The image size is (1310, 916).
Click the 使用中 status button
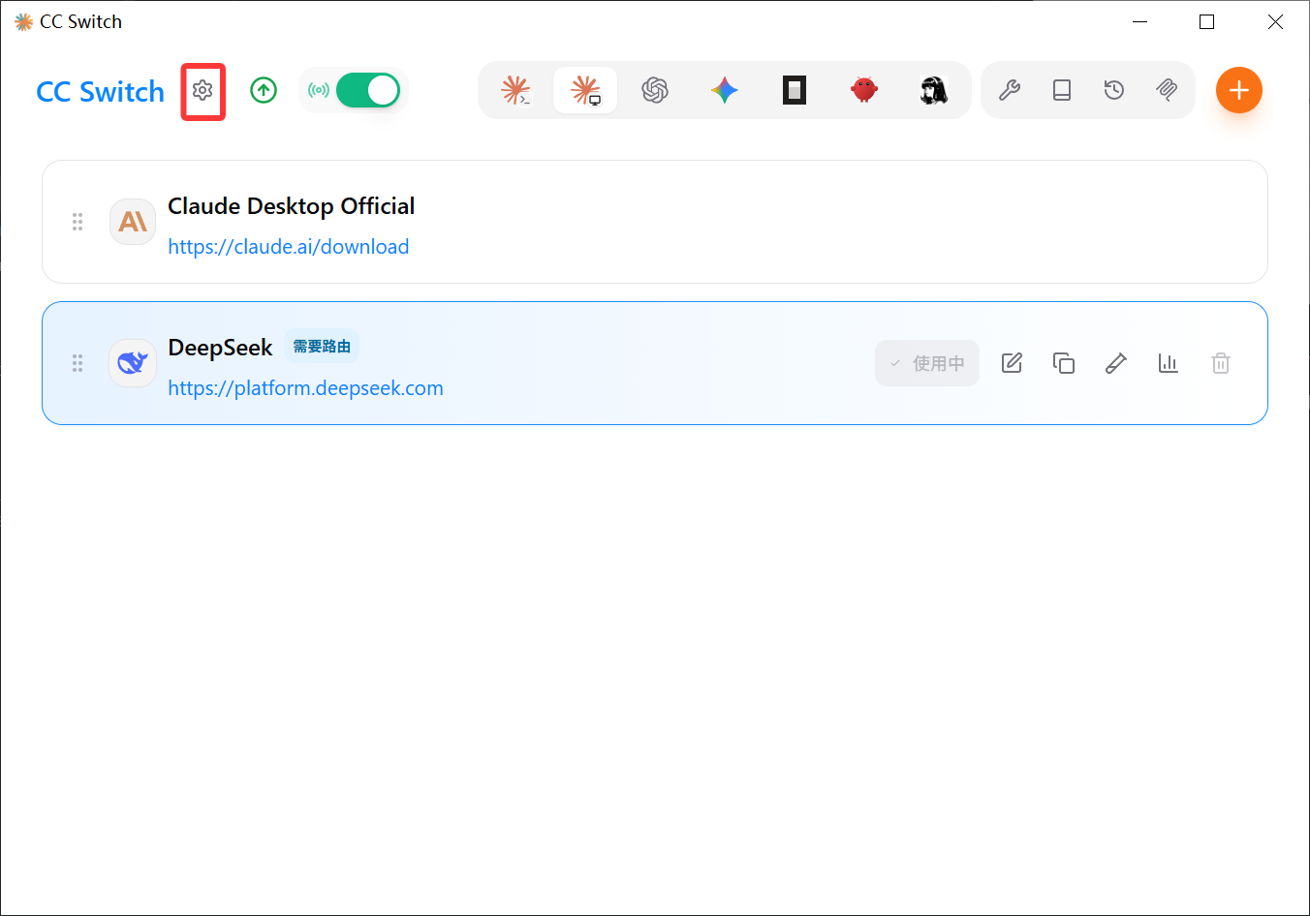pos(927,363)
